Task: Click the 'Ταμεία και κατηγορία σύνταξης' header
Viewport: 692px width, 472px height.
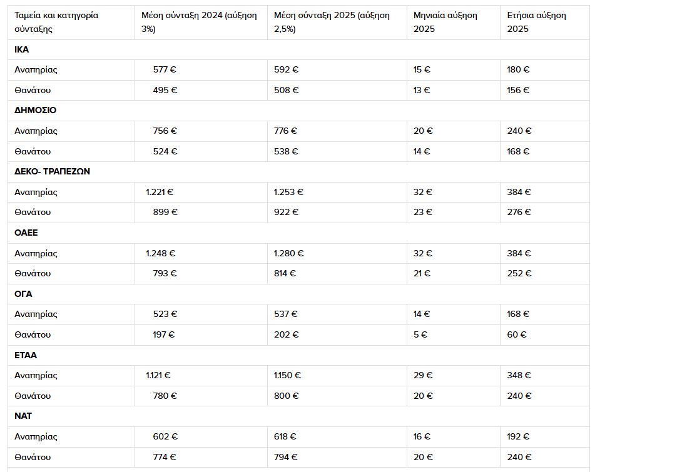Action: [x=71, y=23]
